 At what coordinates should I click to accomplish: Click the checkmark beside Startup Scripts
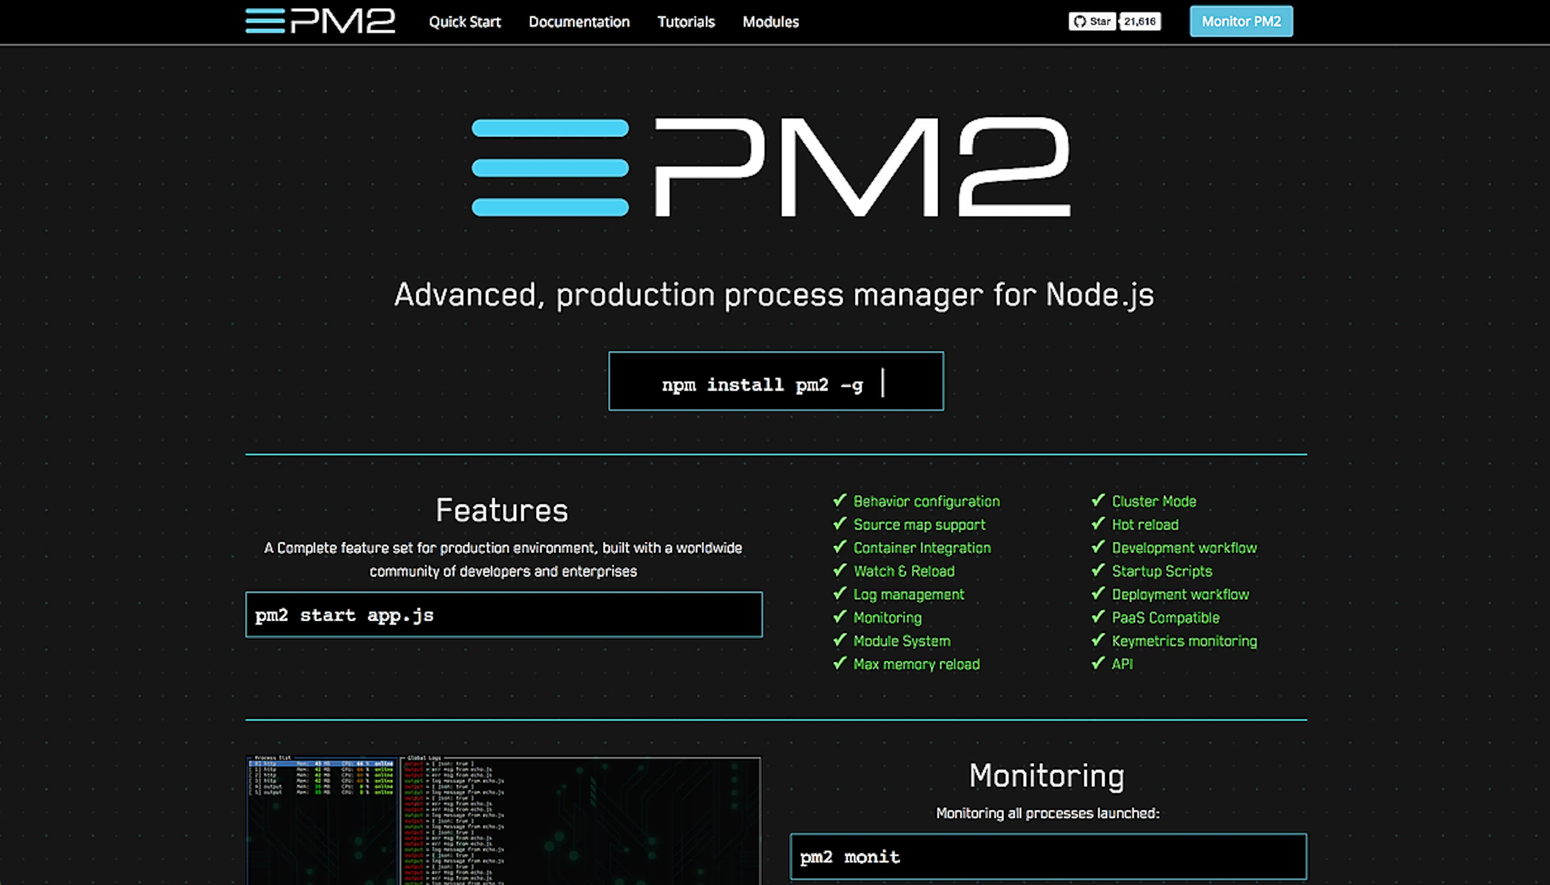point(1098,570)
